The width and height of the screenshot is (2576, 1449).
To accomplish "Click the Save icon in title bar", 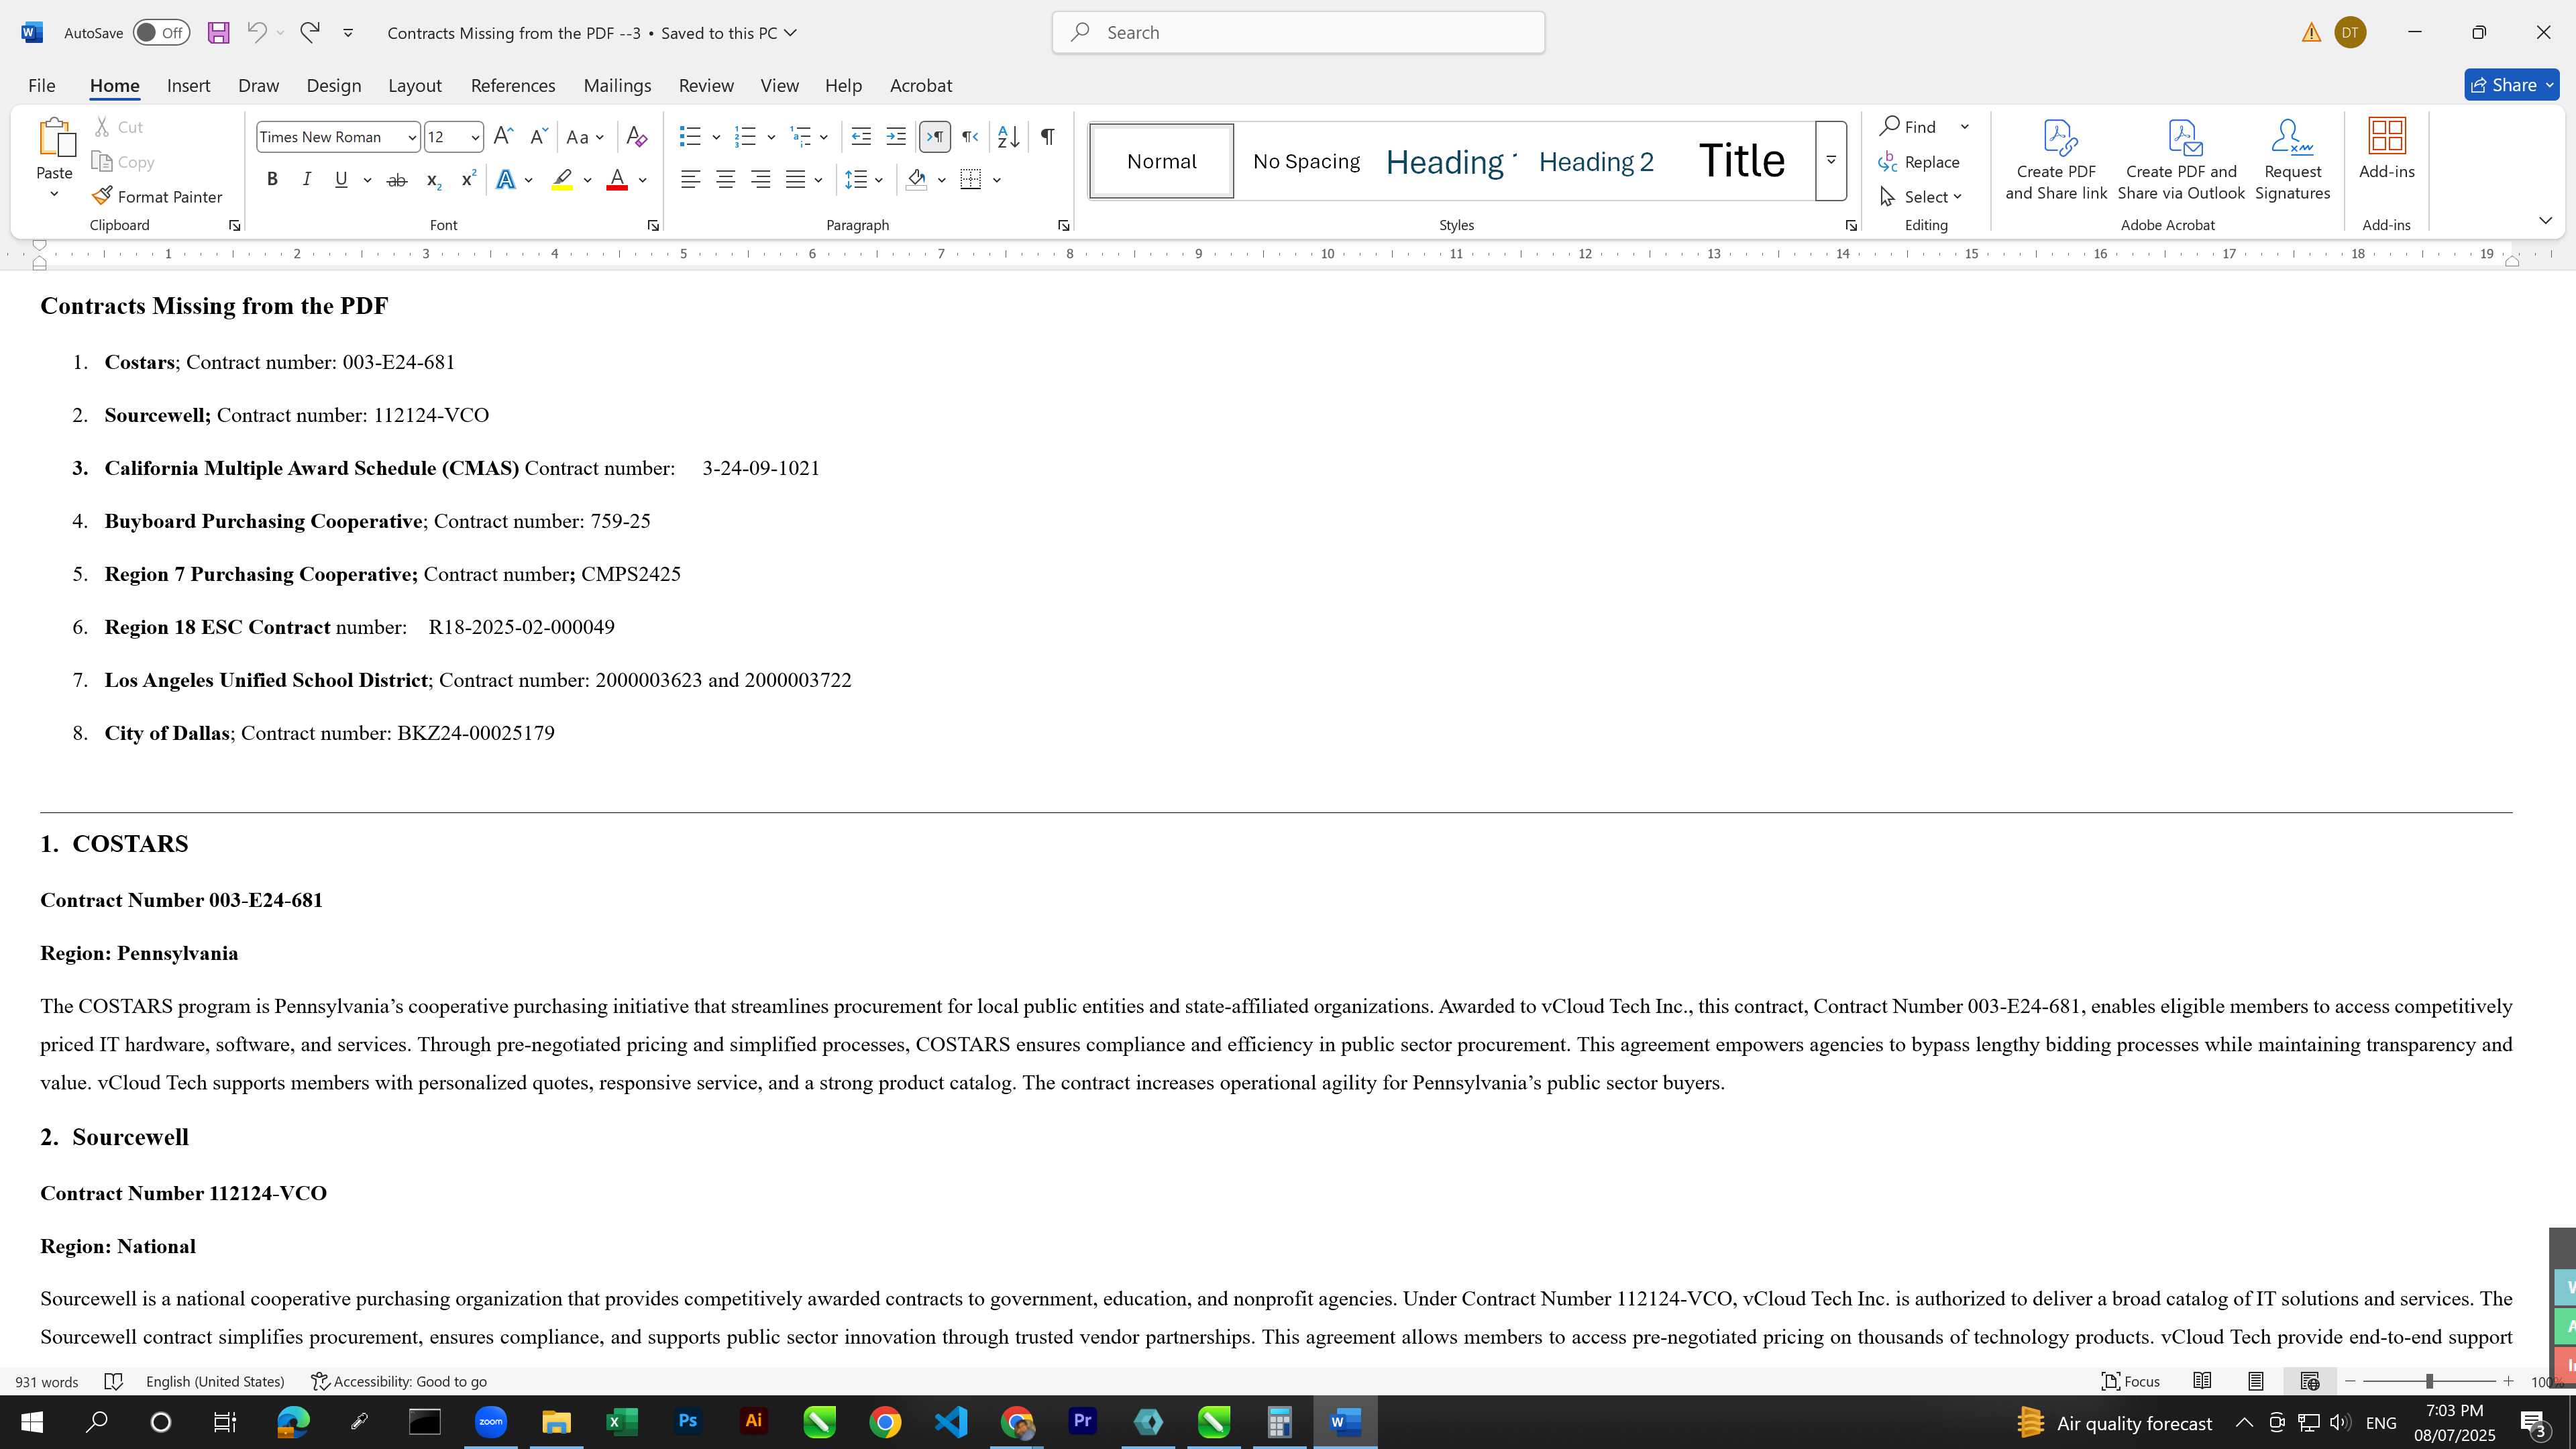I will point(218,33).
